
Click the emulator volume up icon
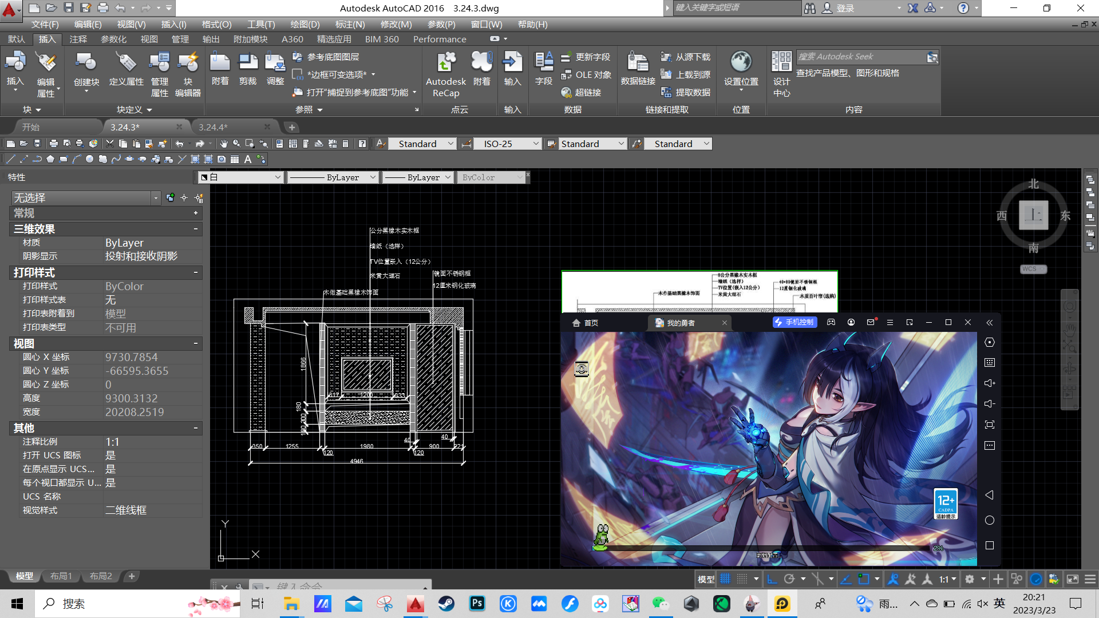(990, 383)
